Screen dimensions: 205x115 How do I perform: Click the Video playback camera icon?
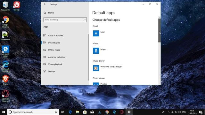pyautogui.click(x=45, y=64)
